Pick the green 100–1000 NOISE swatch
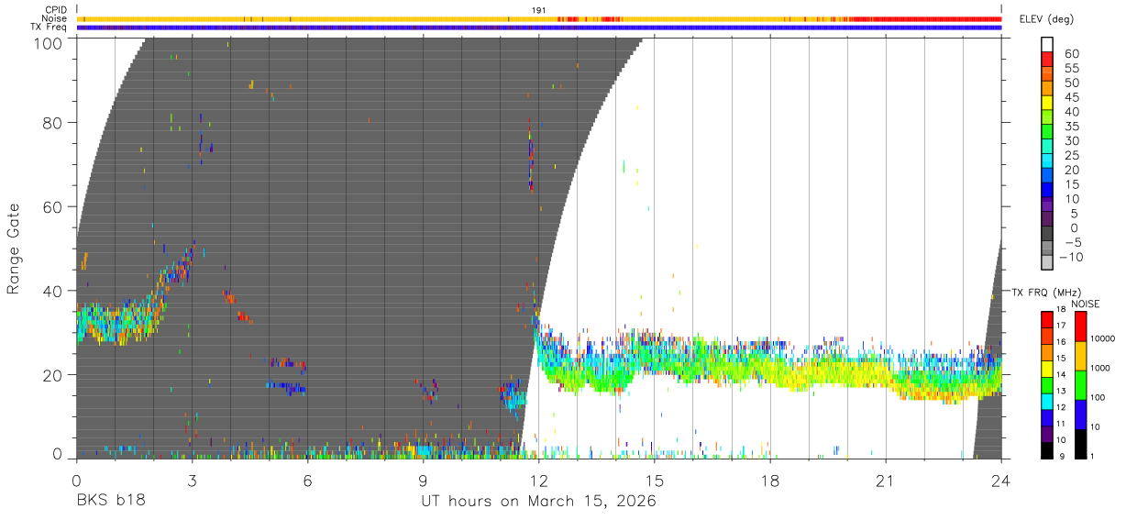Image resolution: width=1126 pixels, height=520 pixels. pyautogui.click(x=1080, y=384)
